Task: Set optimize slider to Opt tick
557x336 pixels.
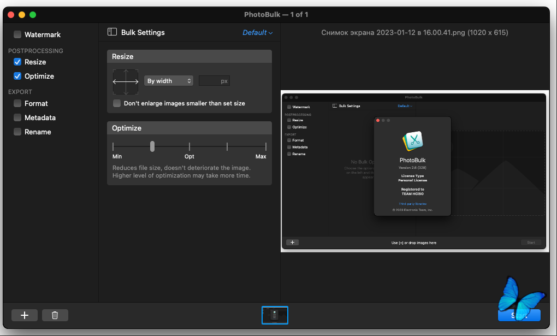Action: pyautogui.click(x=189, y=146)
